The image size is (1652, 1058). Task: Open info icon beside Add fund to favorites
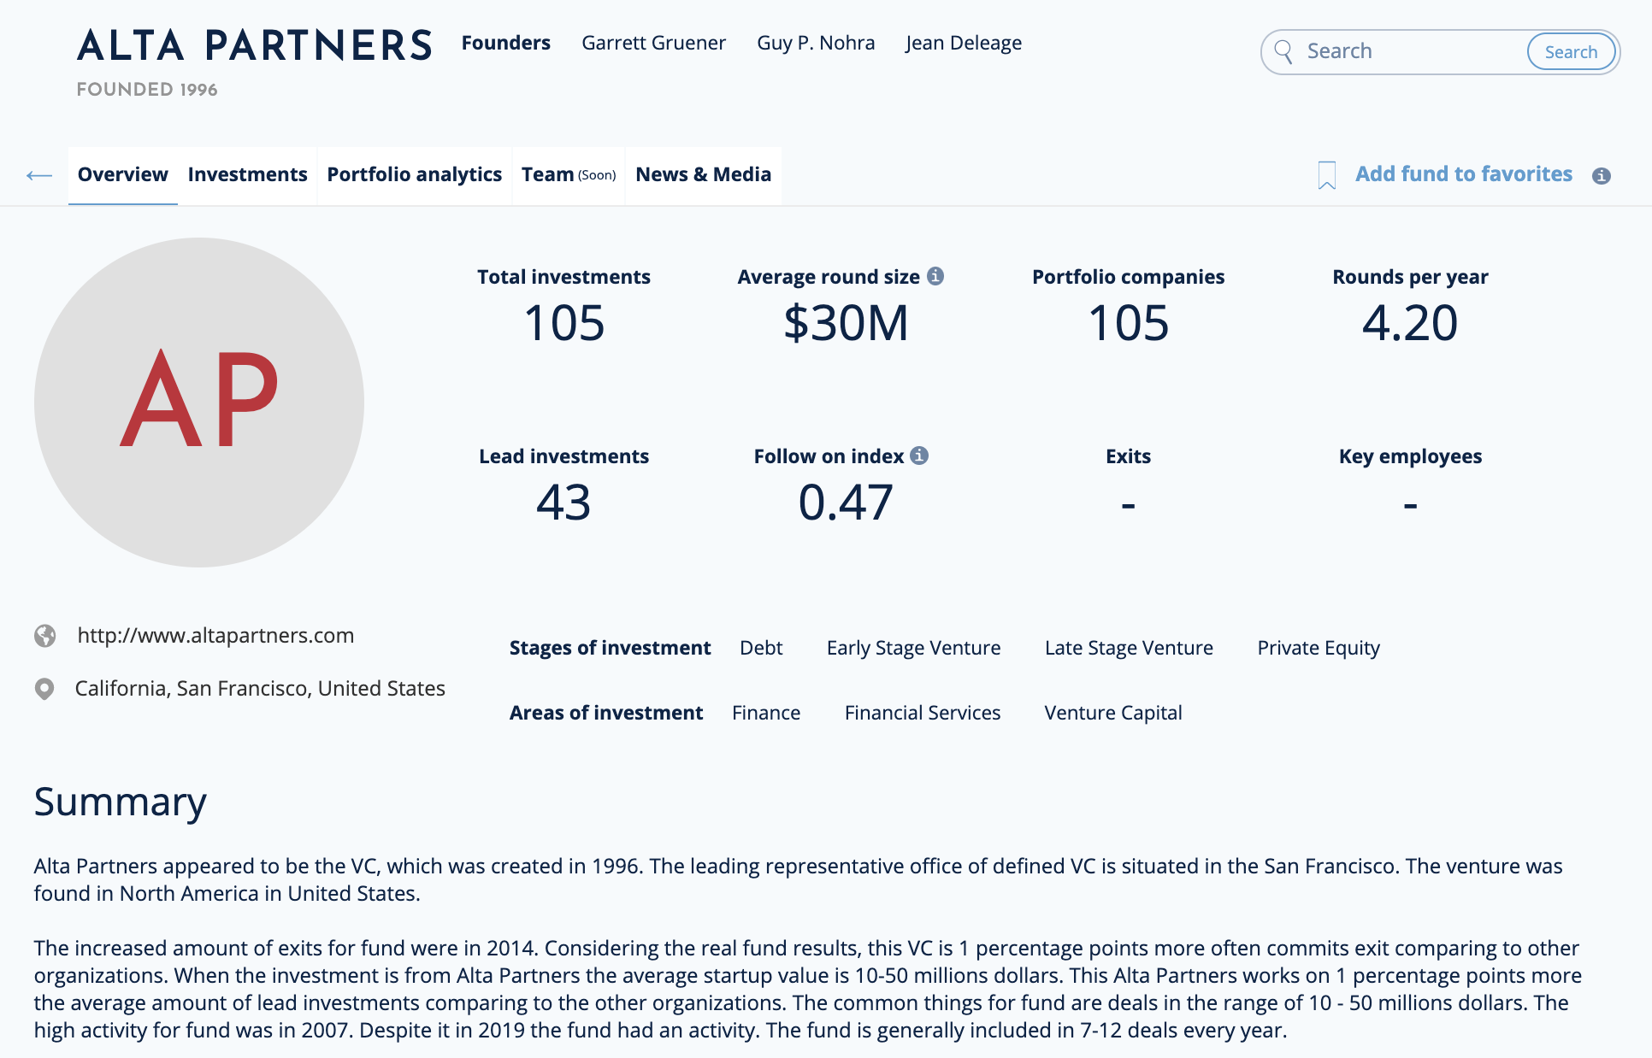[x=1602, y=175]
